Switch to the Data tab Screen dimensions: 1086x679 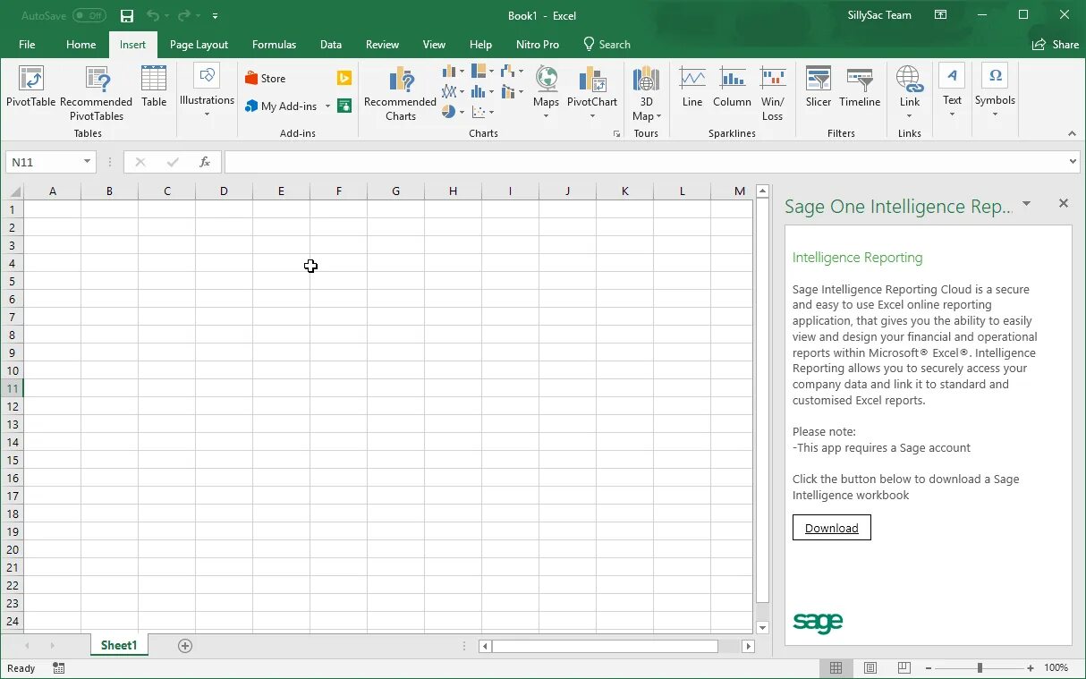331,45
